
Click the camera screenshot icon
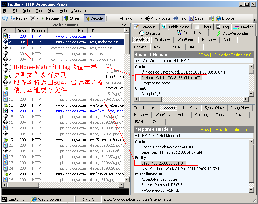(211, 18)
